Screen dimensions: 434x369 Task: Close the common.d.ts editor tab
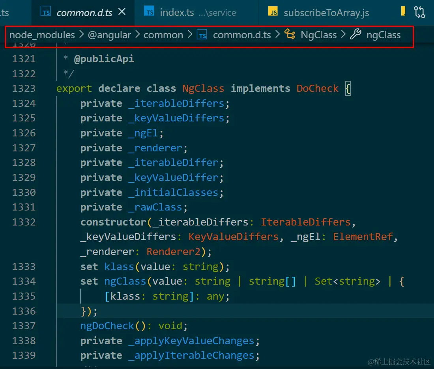(122, 11)
